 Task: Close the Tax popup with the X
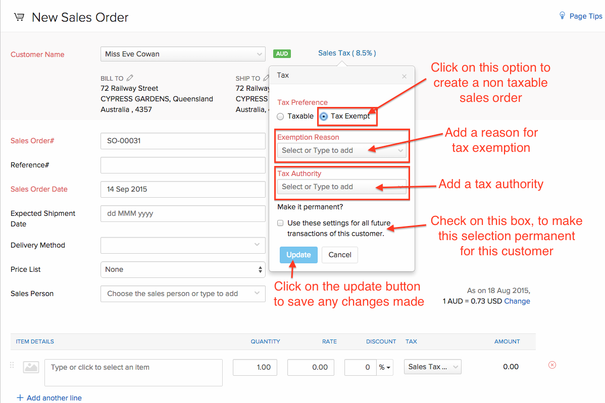pos(404,76)
